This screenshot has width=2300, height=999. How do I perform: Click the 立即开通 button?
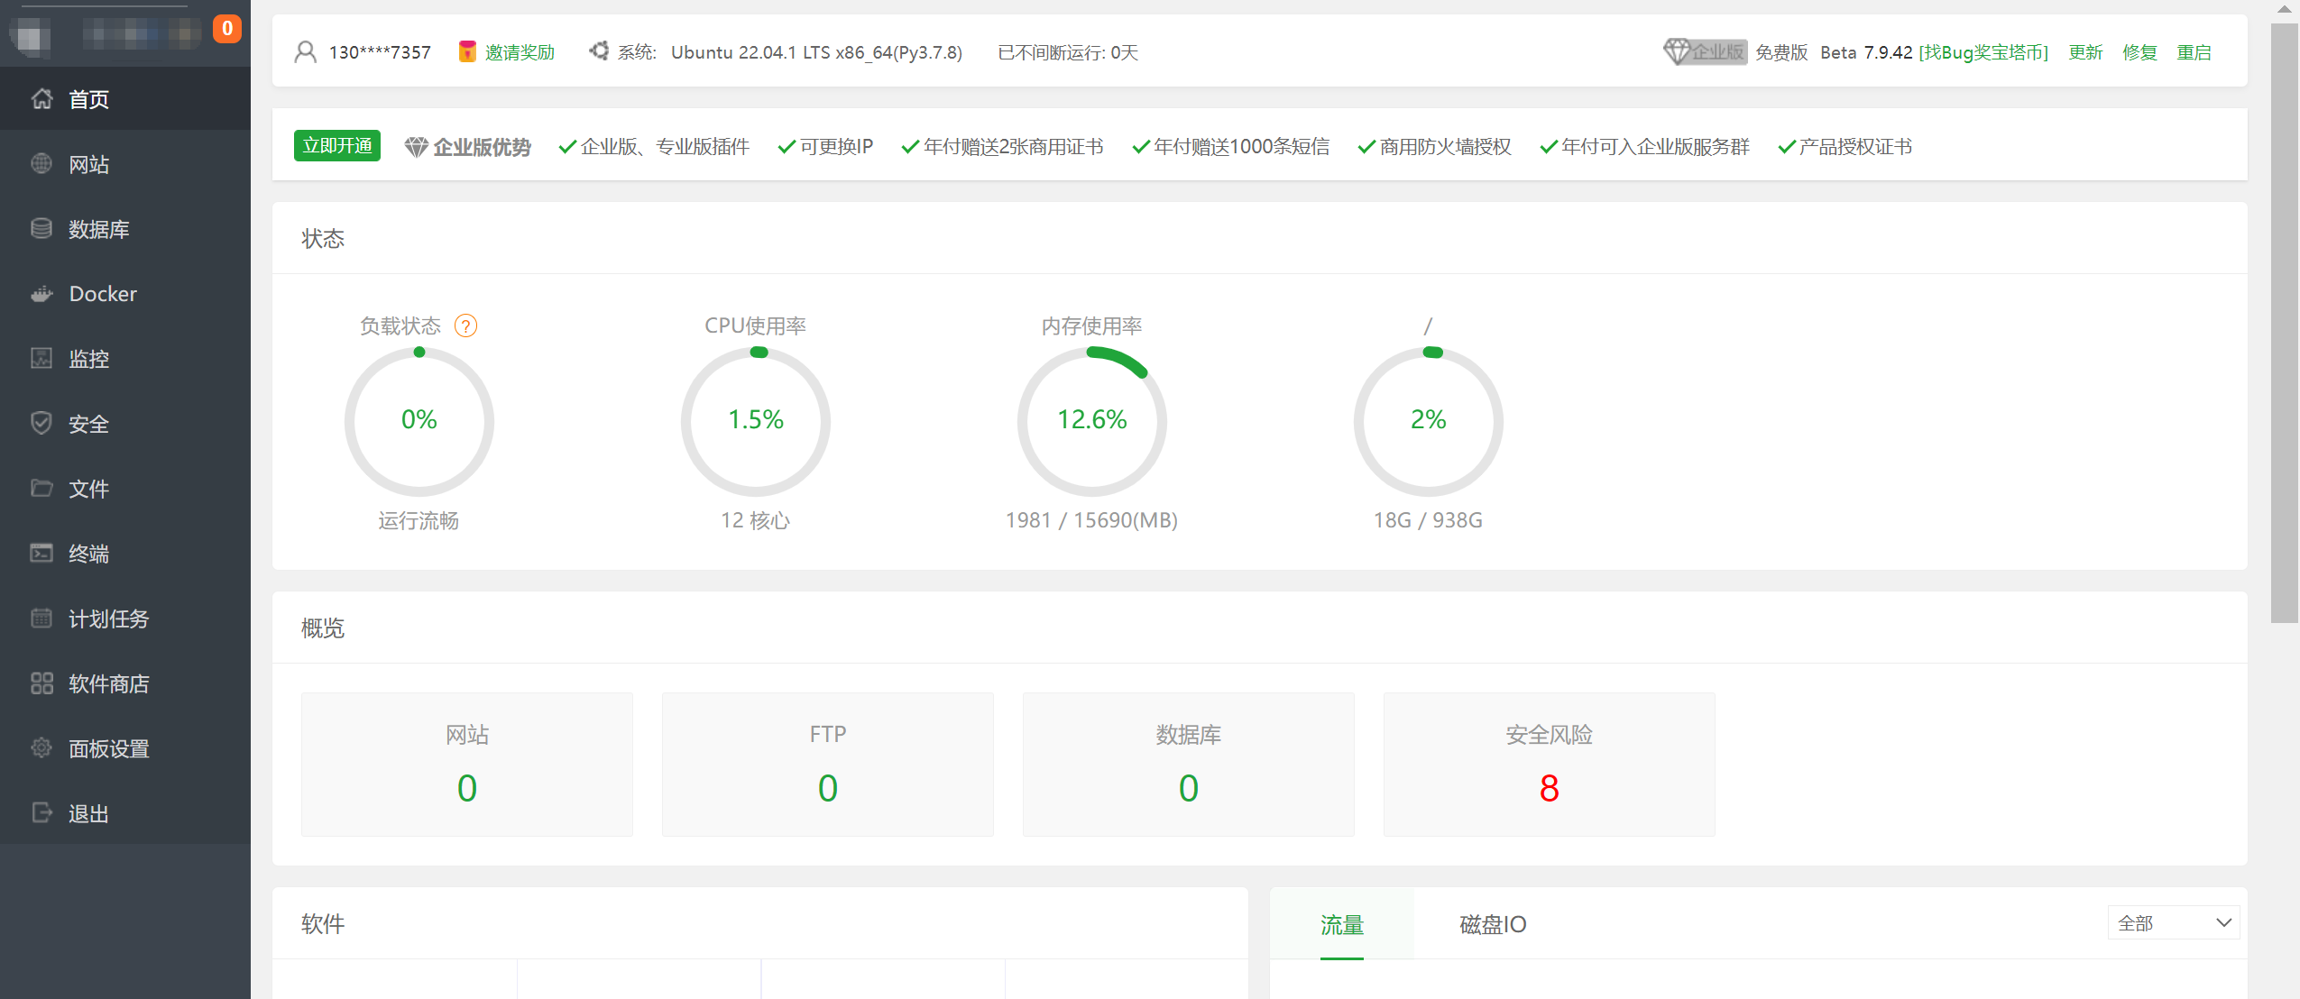pos(337,146)
